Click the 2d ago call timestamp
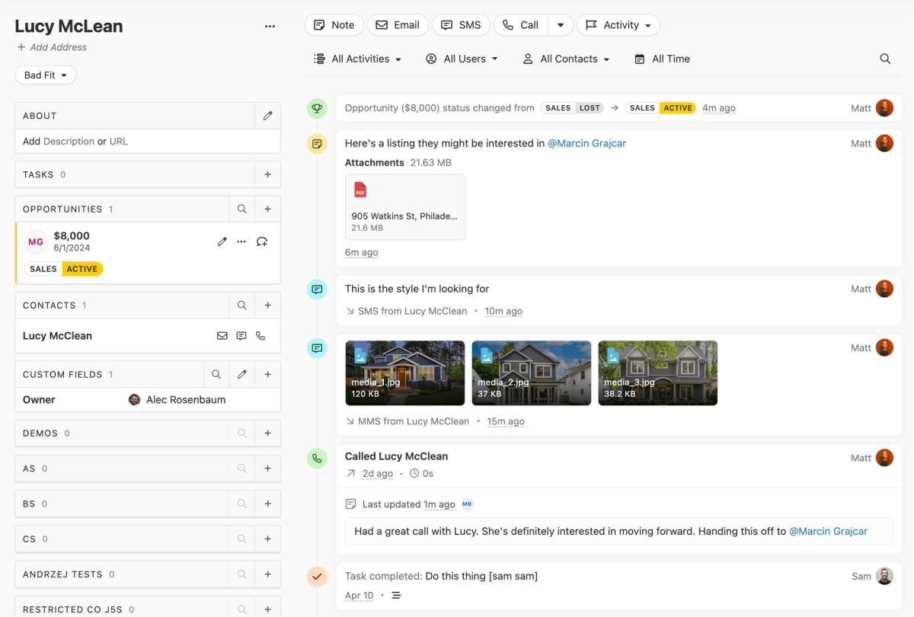Image resolution: width=914 pixels, height=617 pixels. click(x=378, y=474)
